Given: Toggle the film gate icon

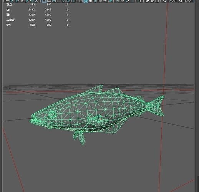Looking at the screenshot, I should coord(49,1).
